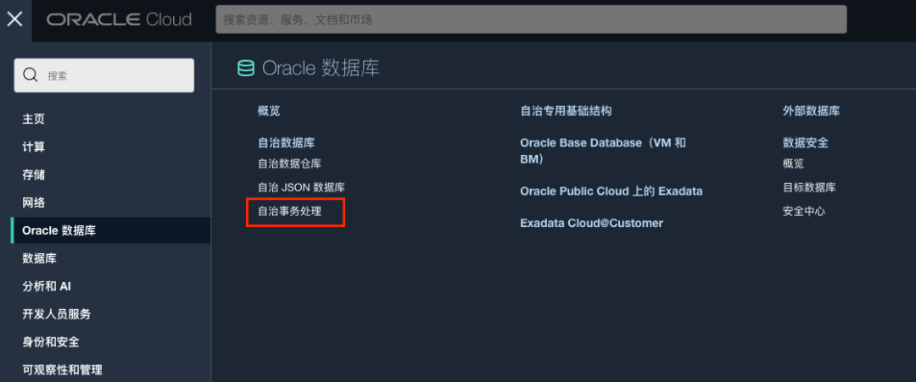
Task: Type in the sidebar 搜索 field
Action: 114,75
